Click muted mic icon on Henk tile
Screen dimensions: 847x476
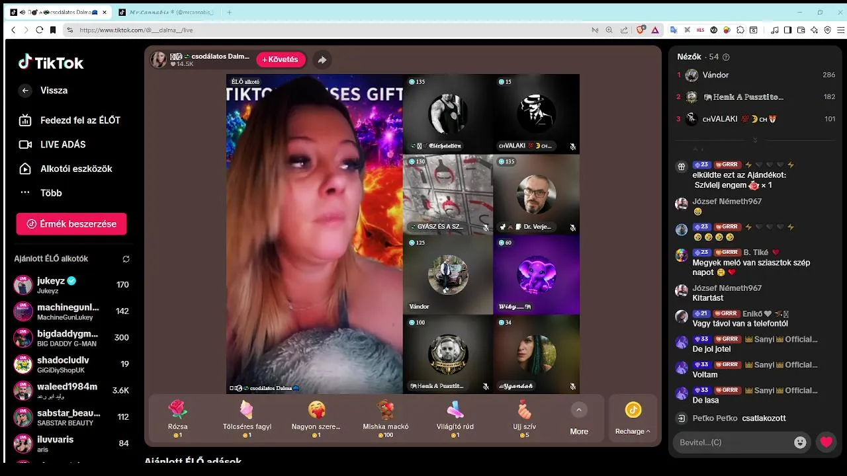click(486, 387)
